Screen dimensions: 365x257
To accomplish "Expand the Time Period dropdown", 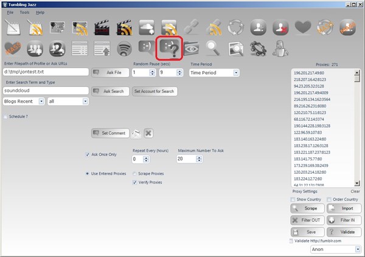I will (x=236, y=73).
